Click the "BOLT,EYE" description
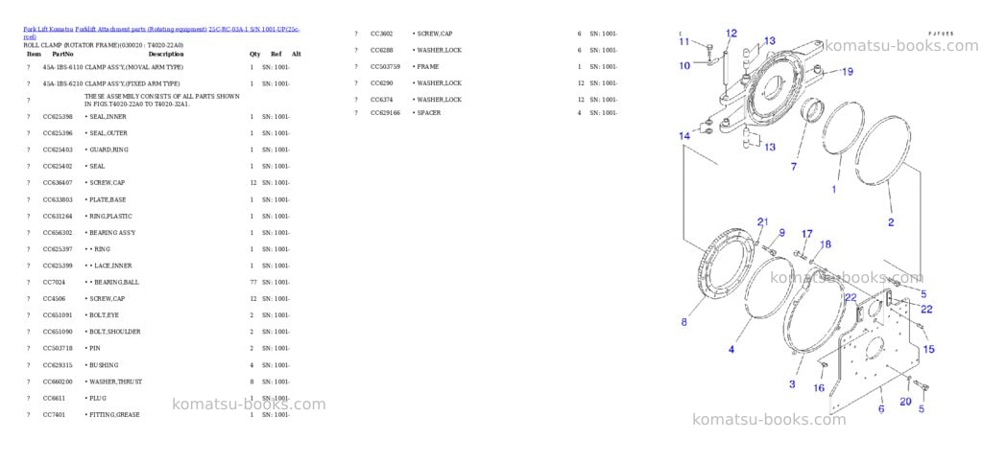Image resolution: width=983 pixels, height=463 pixels. (105, 314)
